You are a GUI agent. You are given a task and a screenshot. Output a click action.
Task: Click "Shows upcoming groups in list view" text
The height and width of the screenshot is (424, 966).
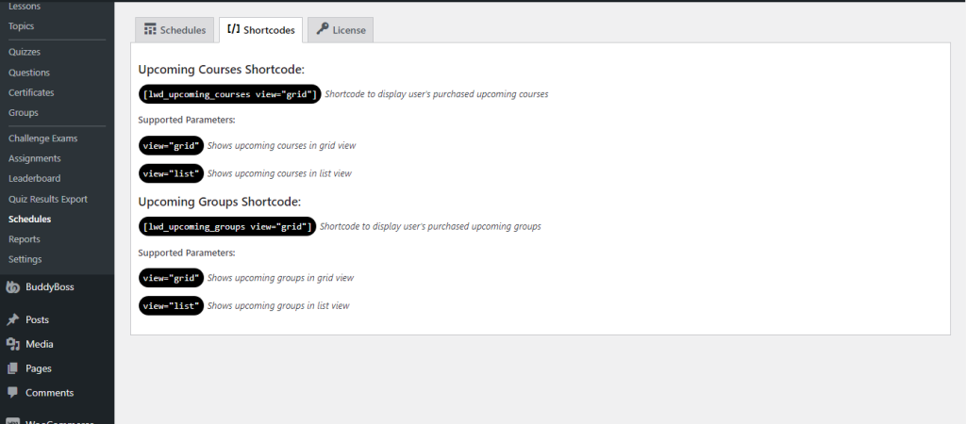tap(278, 305)
